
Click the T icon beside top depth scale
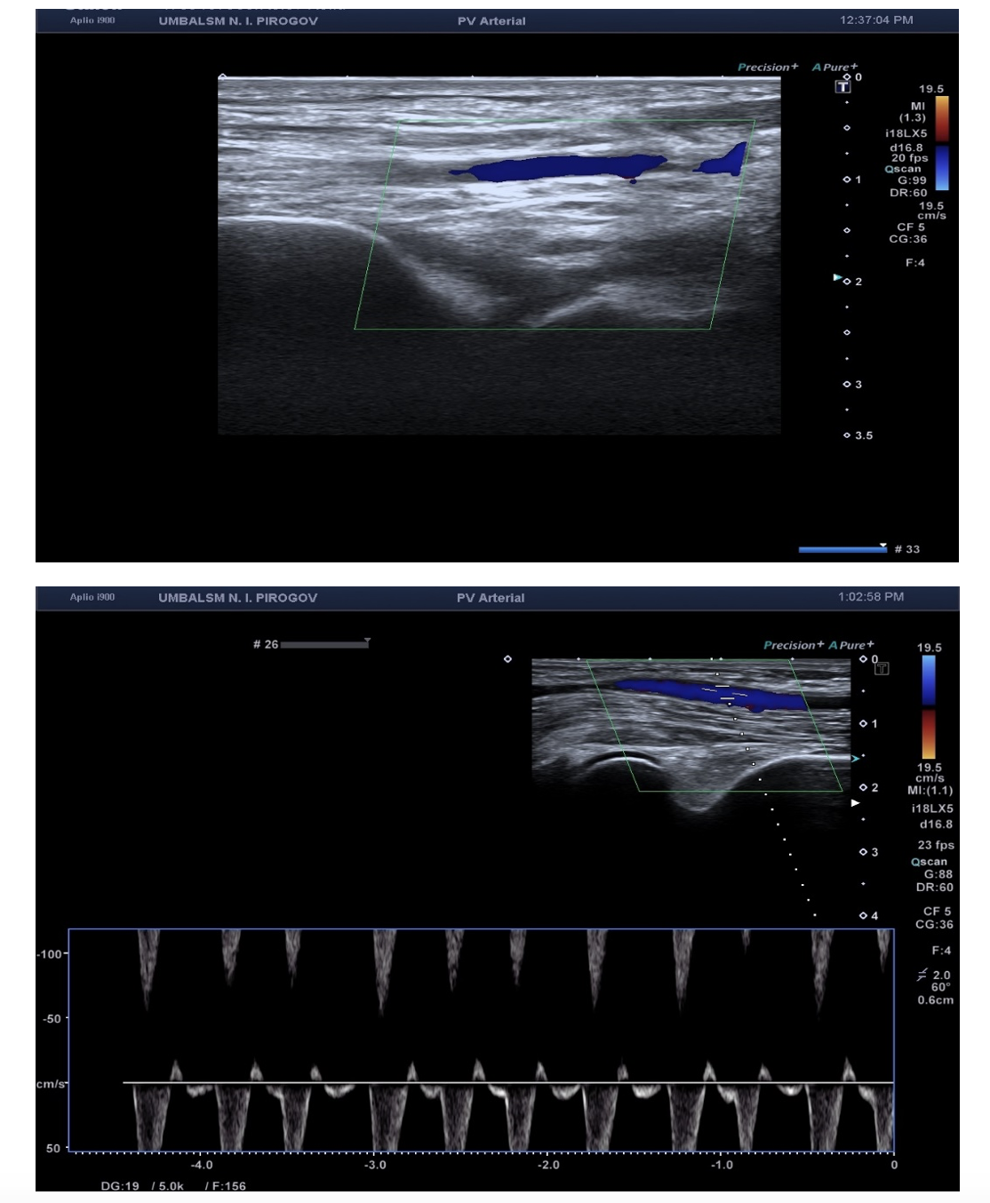click(842, 86)
